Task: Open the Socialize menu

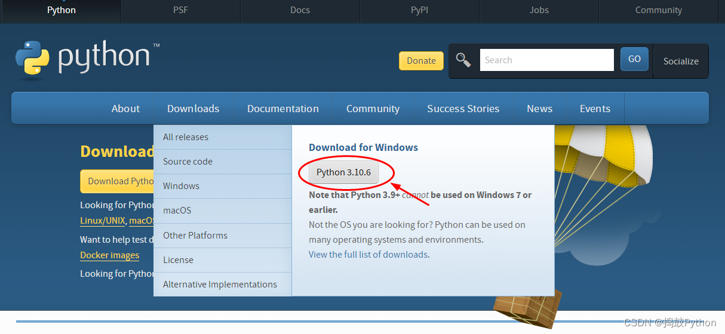Action: [681, 61]
